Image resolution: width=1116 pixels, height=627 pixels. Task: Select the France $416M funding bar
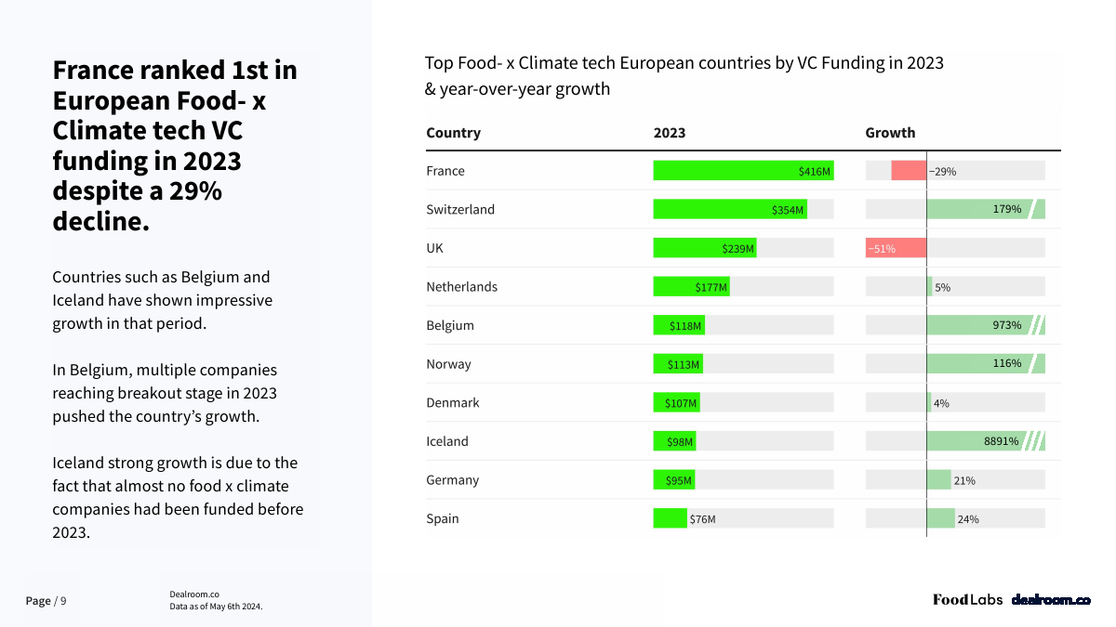tap(743, 171)
